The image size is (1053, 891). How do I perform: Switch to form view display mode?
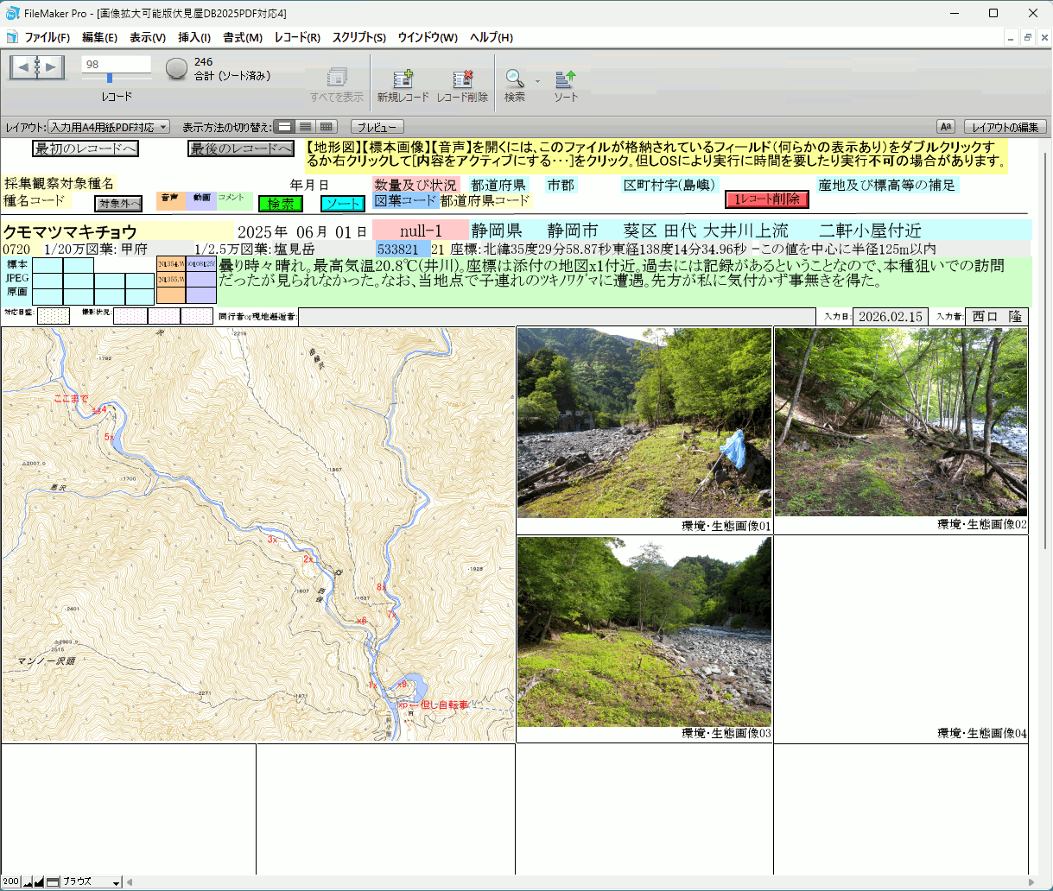284,127
